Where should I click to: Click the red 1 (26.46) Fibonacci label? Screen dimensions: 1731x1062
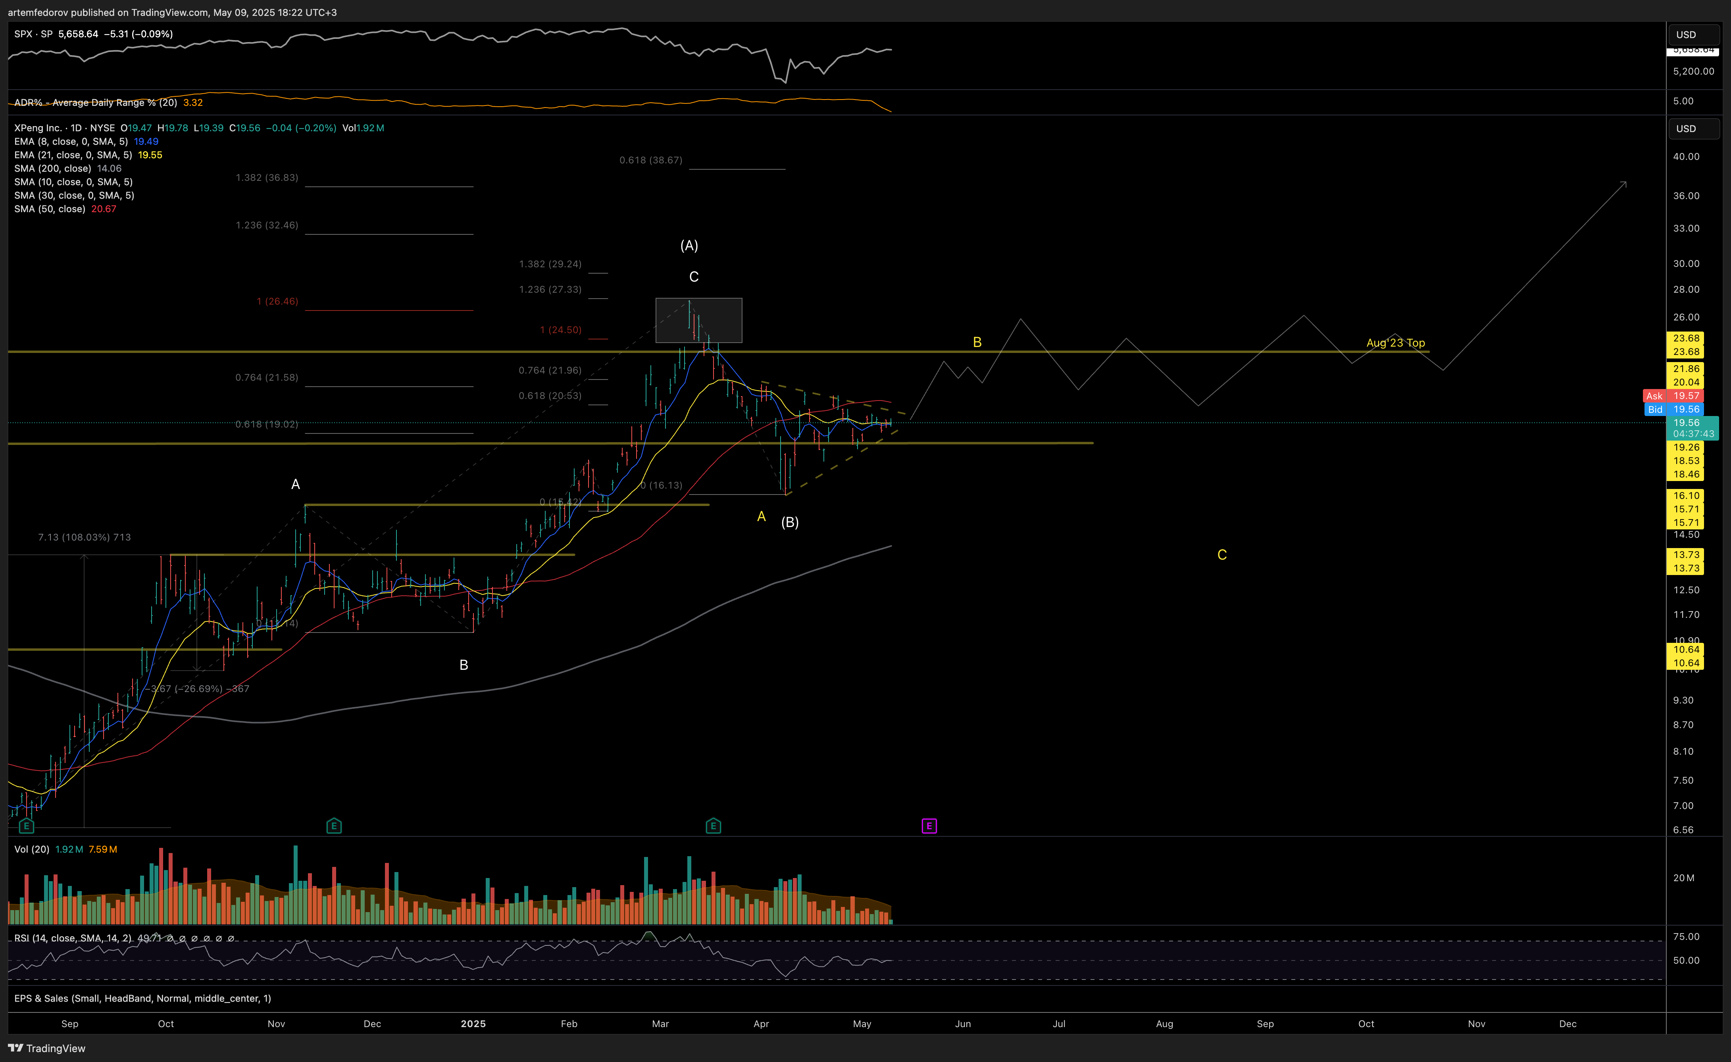pos(278,301)
